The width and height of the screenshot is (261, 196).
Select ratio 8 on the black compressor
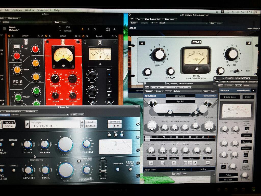109,81
